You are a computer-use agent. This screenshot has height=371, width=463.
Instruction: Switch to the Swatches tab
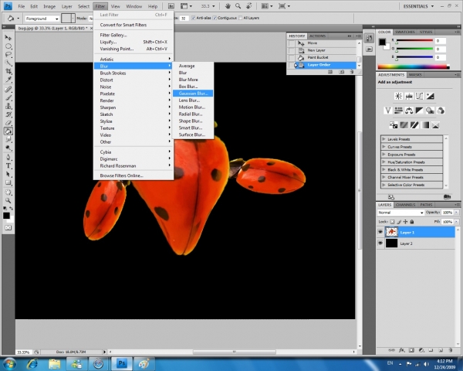click(405, 32)
